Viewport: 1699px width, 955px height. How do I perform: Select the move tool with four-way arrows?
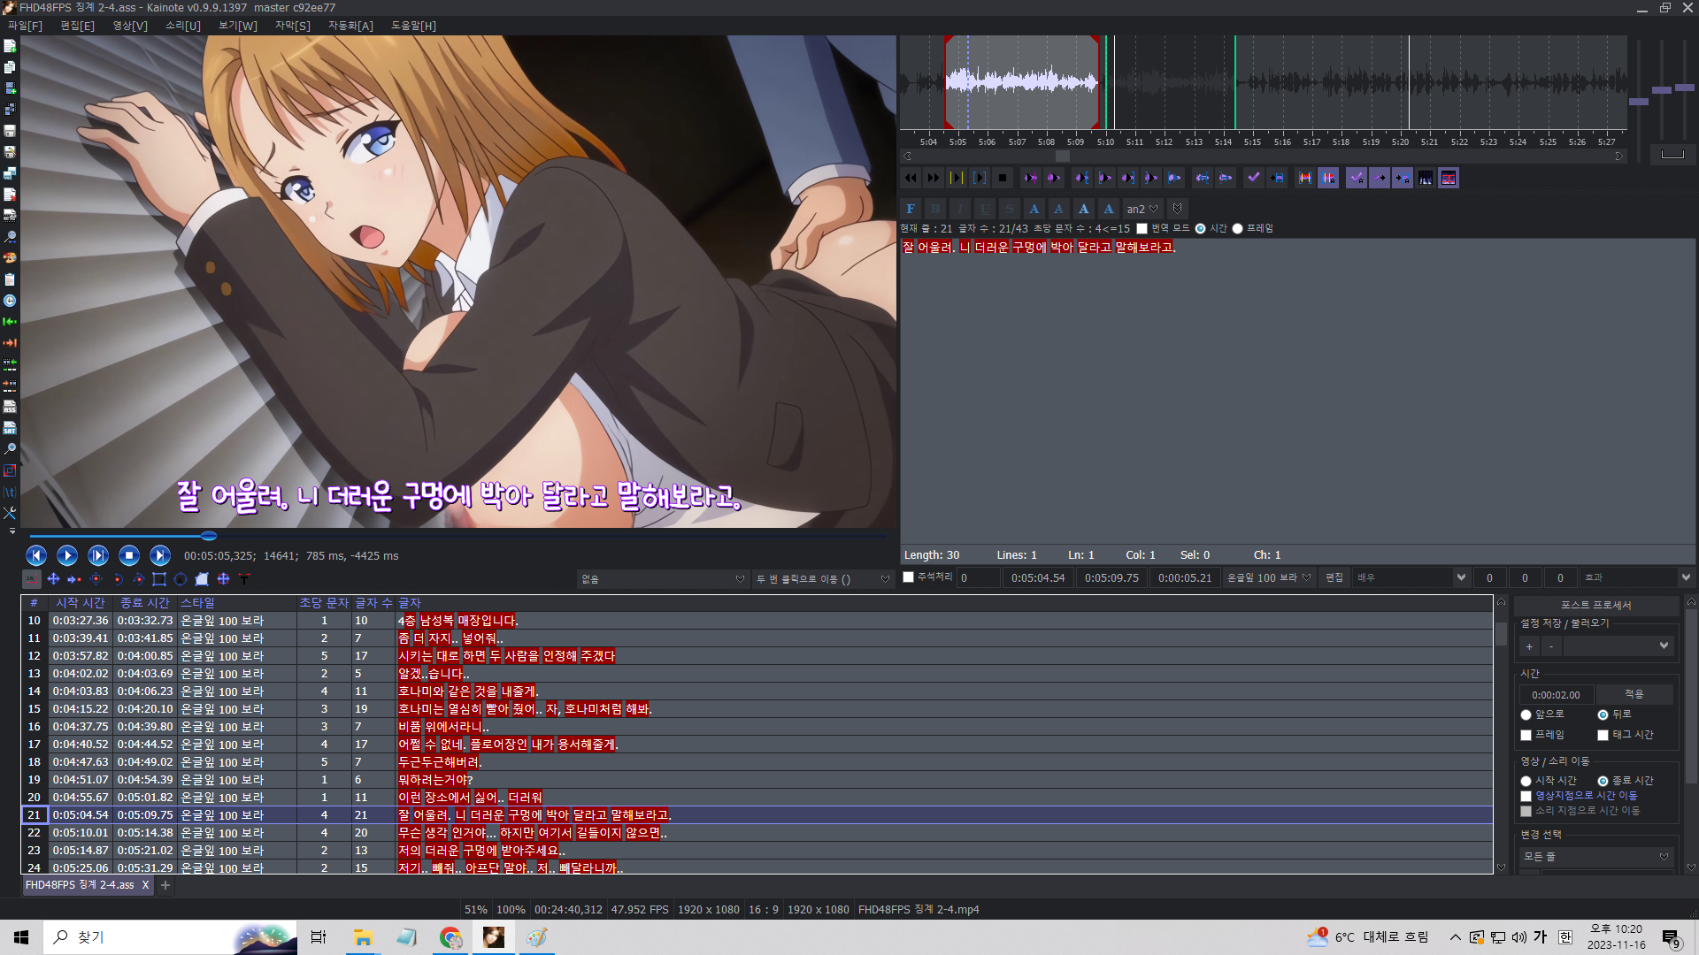[53, 579]
